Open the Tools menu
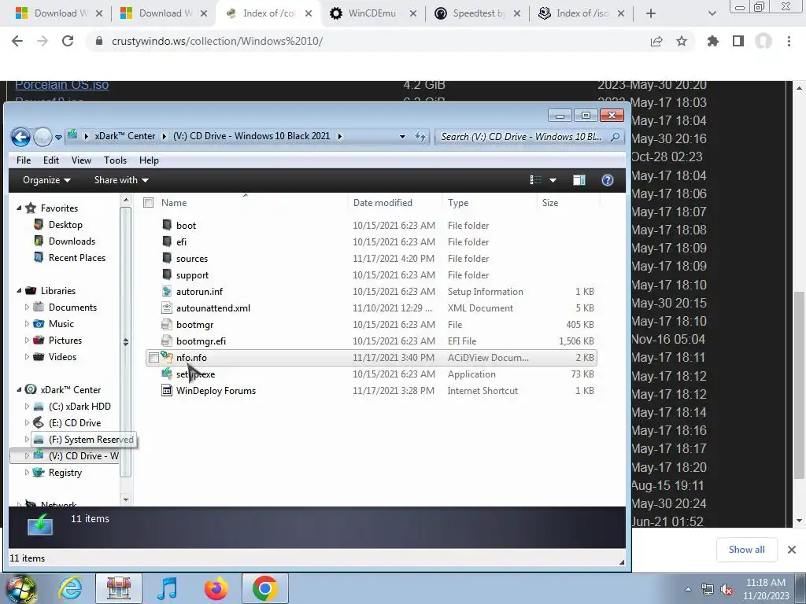806x604 pixels. click(x=115, y=160)
